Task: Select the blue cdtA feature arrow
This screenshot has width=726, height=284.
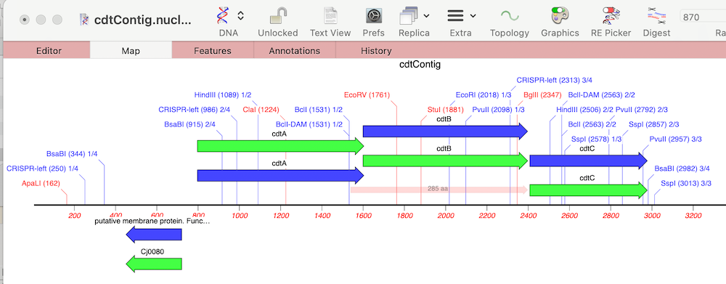Action: coord(280,176)
